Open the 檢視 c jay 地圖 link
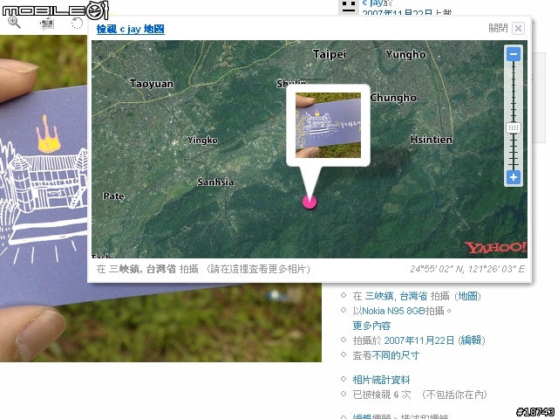 pyautogui.click(x=130, y=29)
